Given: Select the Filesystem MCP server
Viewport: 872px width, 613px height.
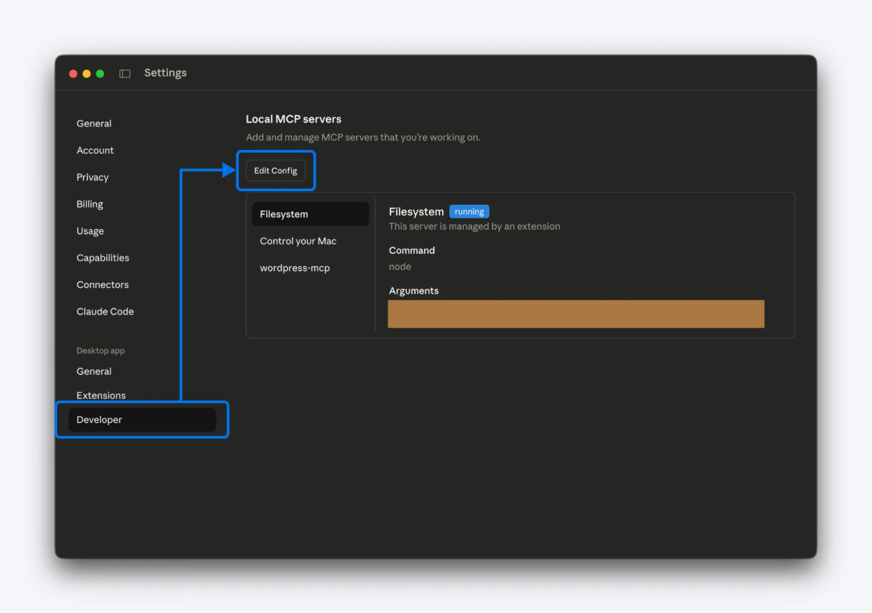Looking at the screenshot, I should pyautogui.click(x=283, y=214).
